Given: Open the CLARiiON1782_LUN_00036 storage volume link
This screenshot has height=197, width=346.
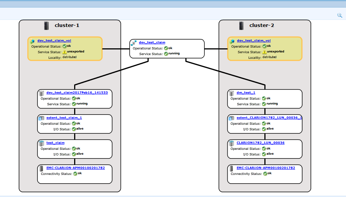Looking at the screenshot, I should [x=261, y=143].
